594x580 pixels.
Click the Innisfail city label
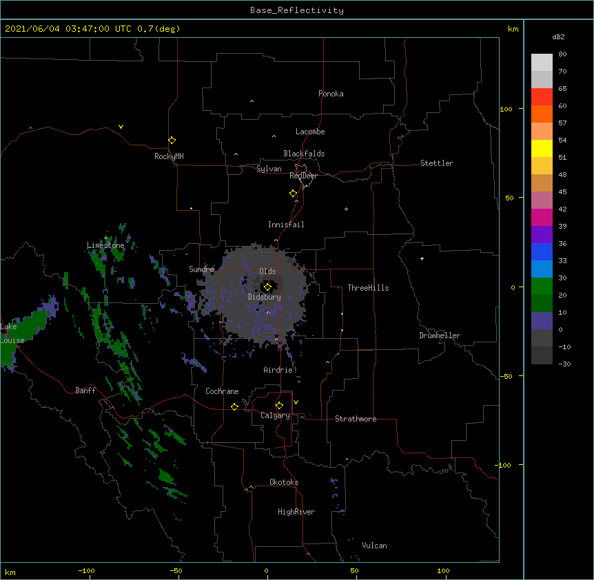click(286, 225)
